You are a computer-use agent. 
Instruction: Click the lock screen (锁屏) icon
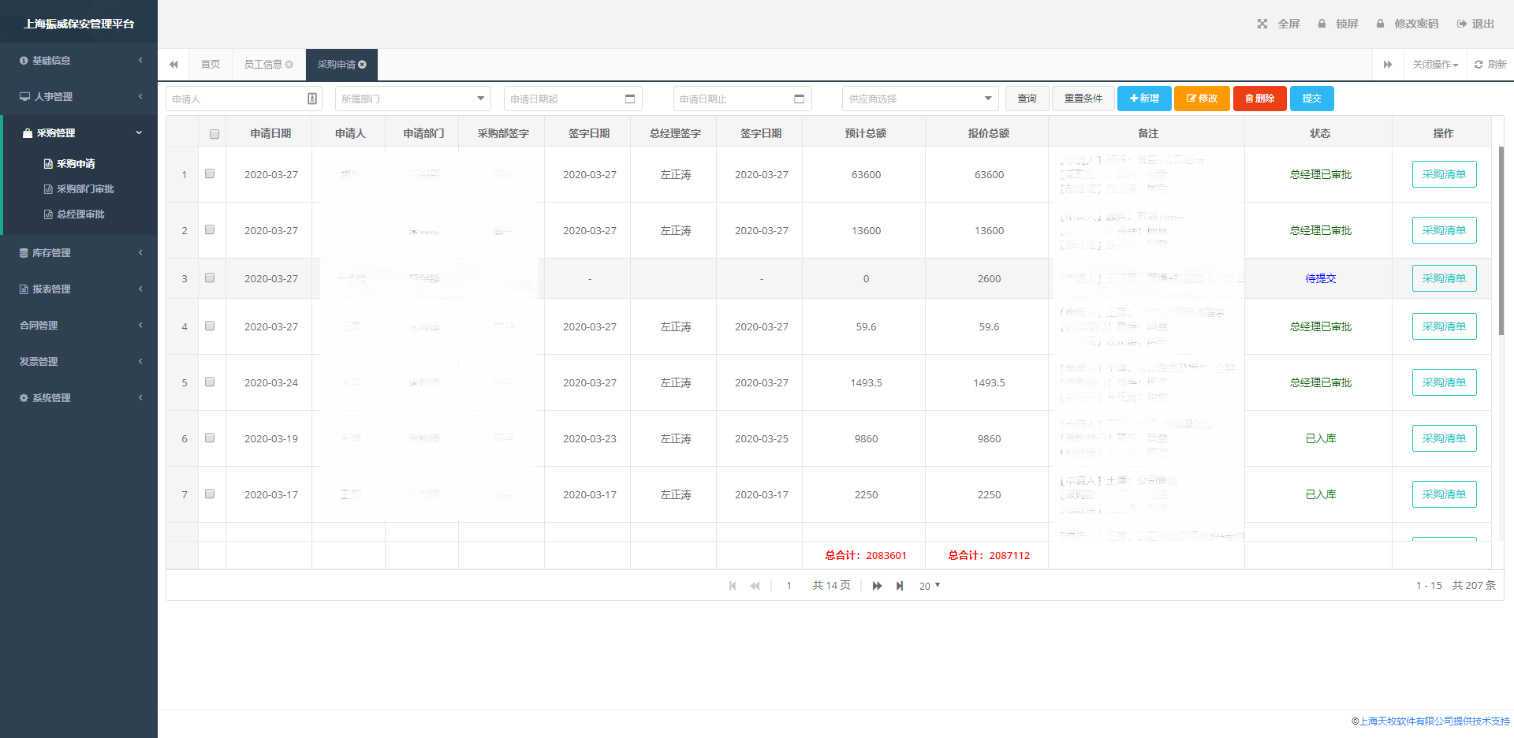pos(1322,24)
